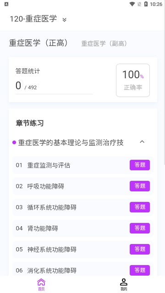
Task: Click the 答题统计 progress line
Action: coord(54,94)
